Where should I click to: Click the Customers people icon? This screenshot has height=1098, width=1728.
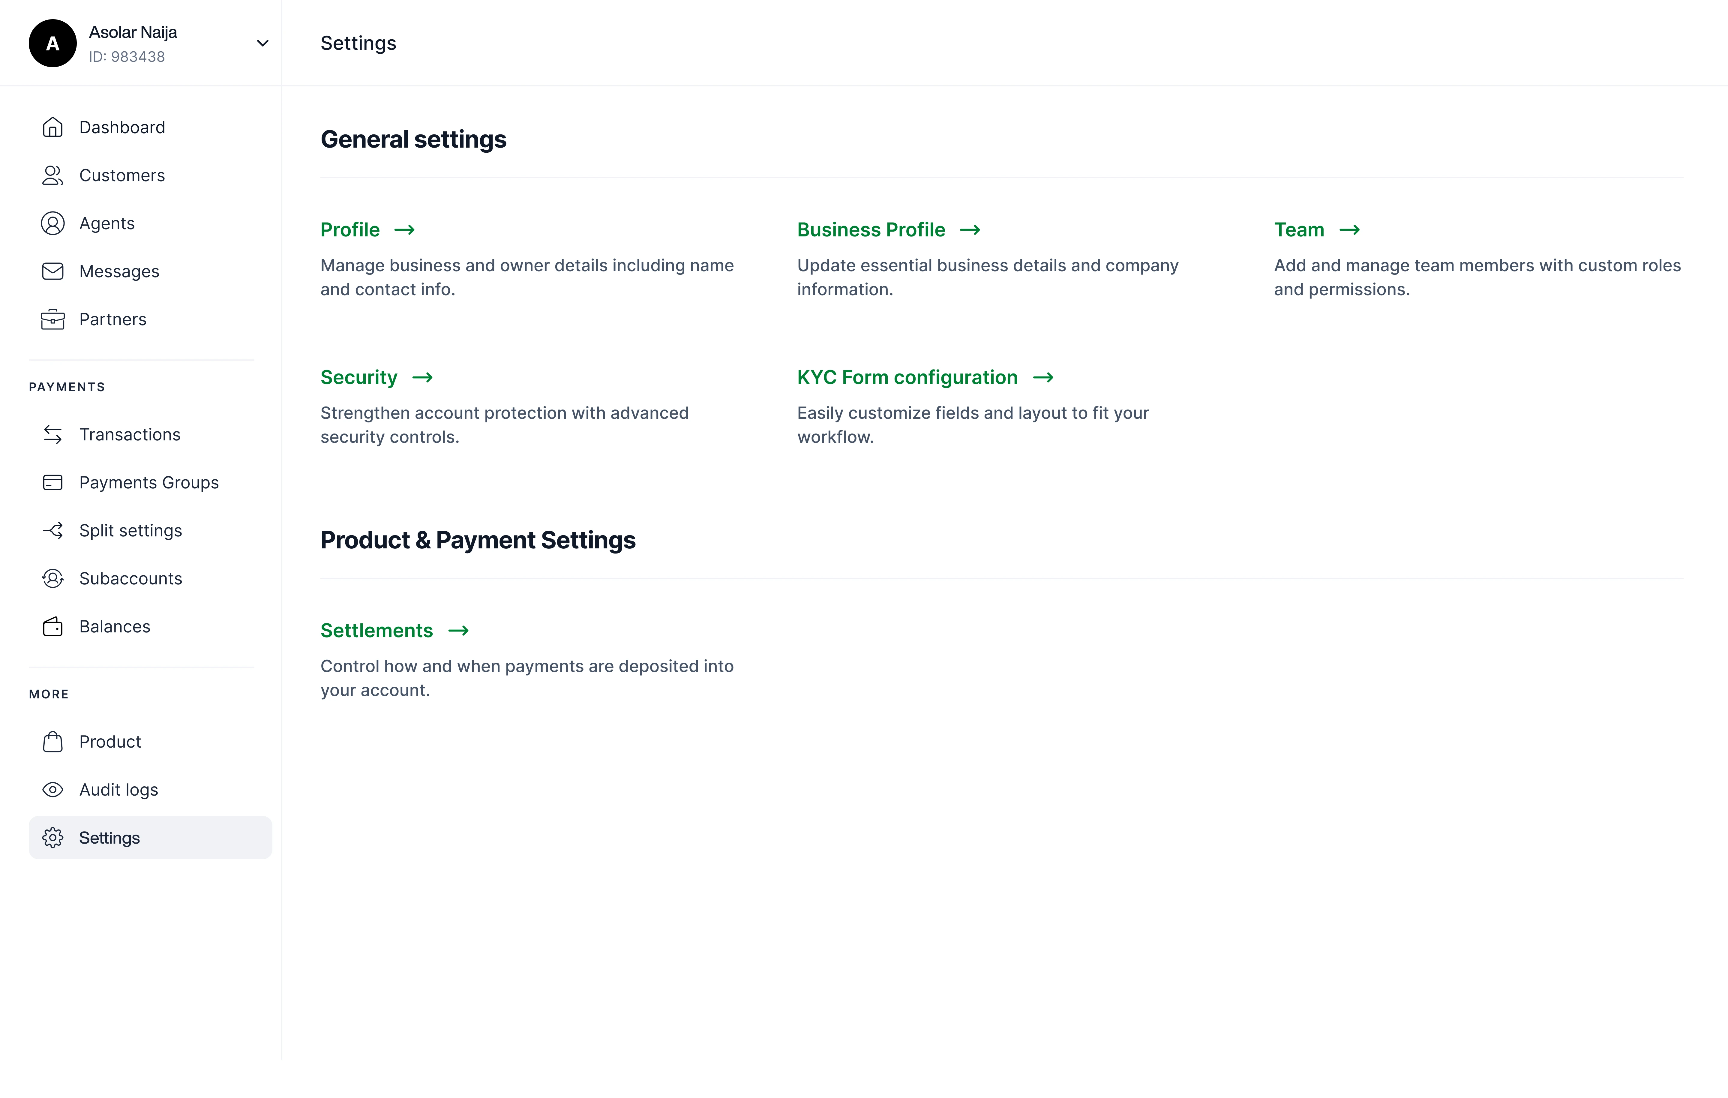52,175
